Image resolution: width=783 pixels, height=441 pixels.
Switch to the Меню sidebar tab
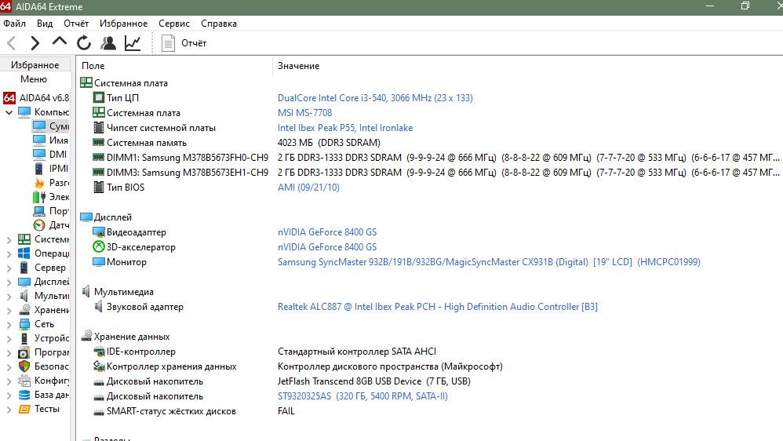point(34,79)
